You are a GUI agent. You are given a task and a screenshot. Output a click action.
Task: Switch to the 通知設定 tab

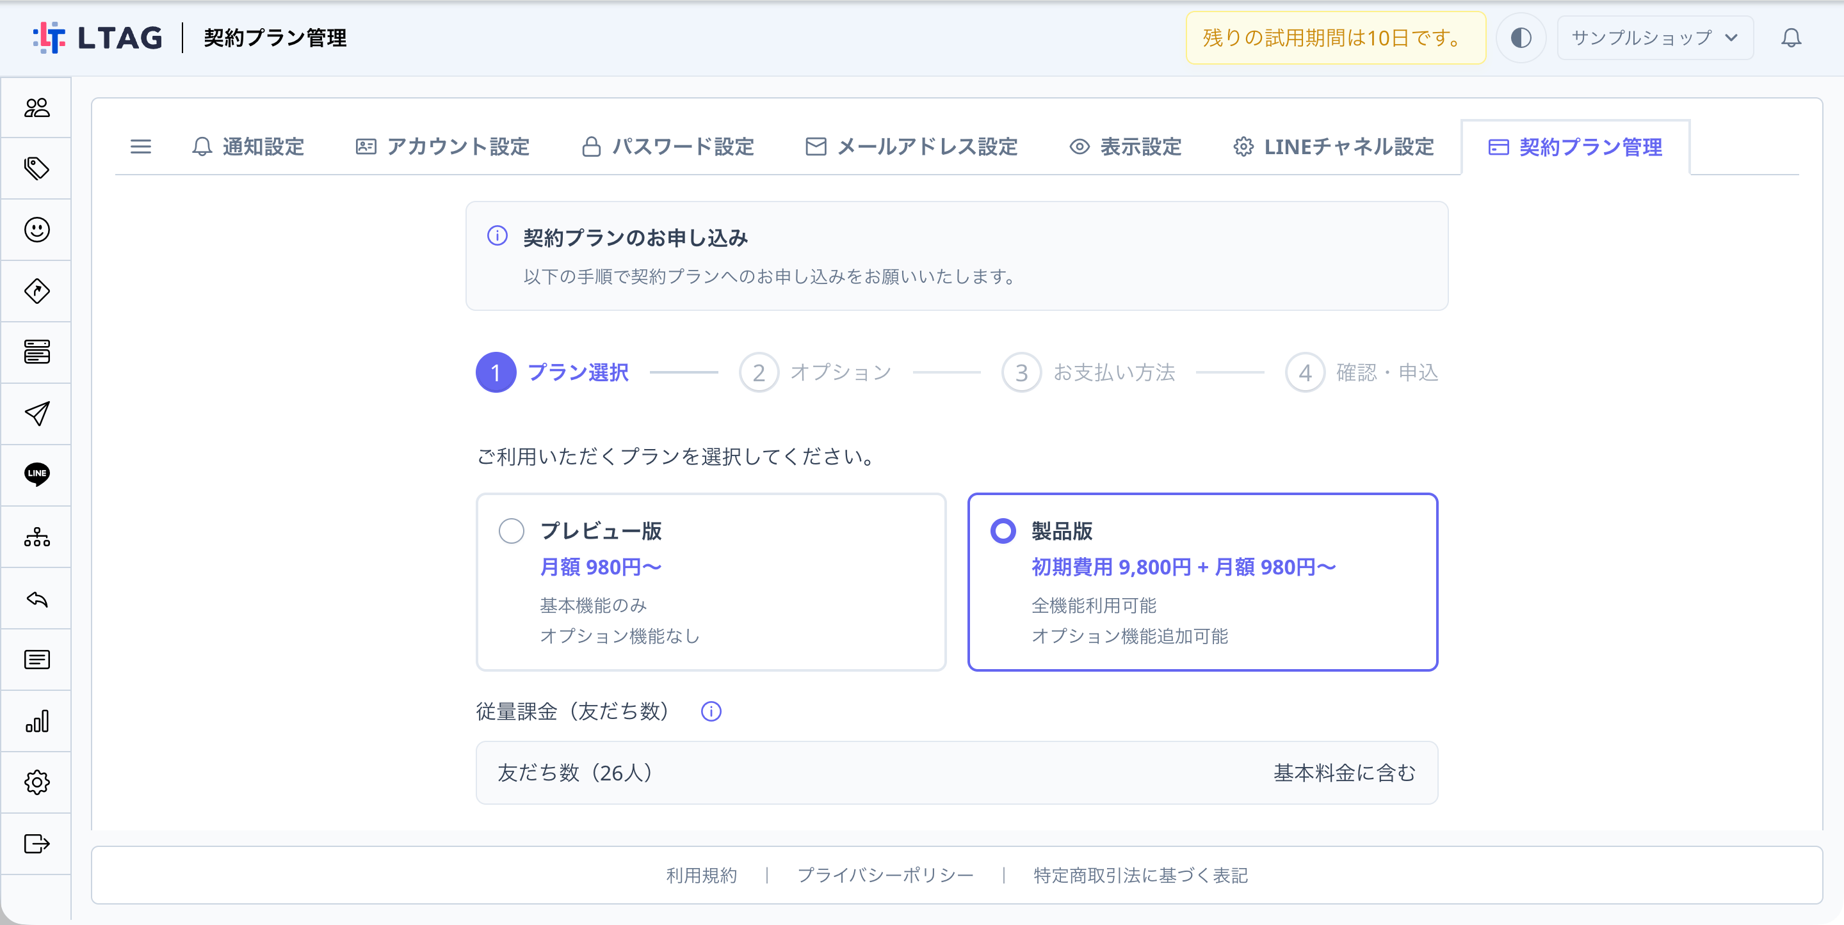248,146
